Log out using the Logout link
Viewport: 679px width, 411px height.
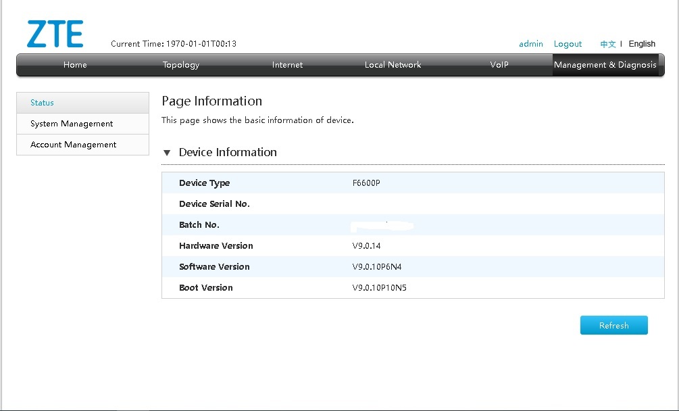pos(568,44)
